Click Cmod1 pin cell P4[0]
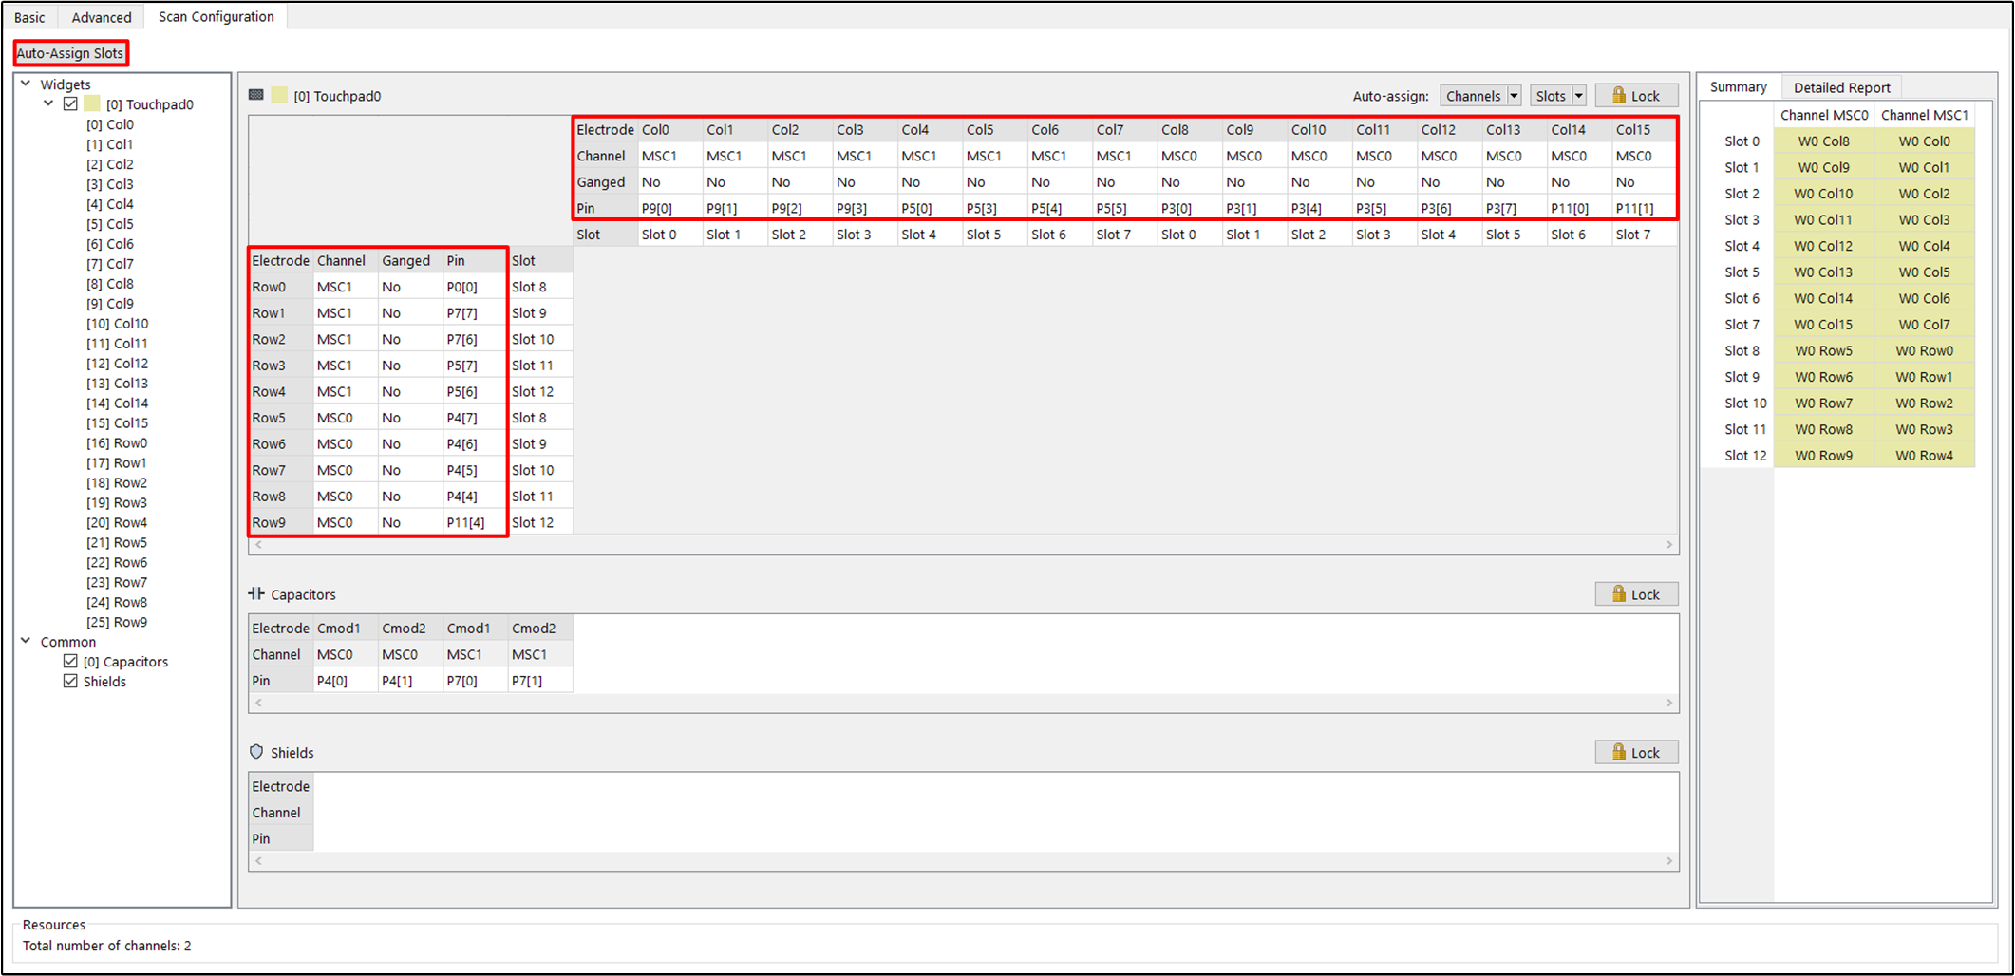Screen dimensions: 2015x976 click(346, 681)
